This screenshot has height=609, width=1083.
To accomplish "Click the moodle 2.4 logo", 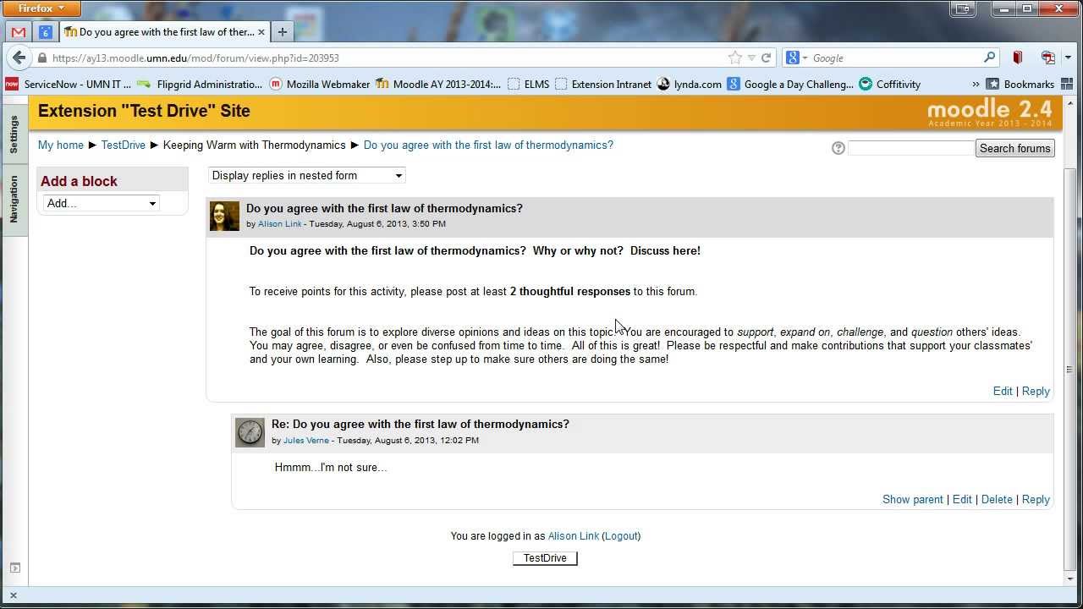I will tap(990, 112).
